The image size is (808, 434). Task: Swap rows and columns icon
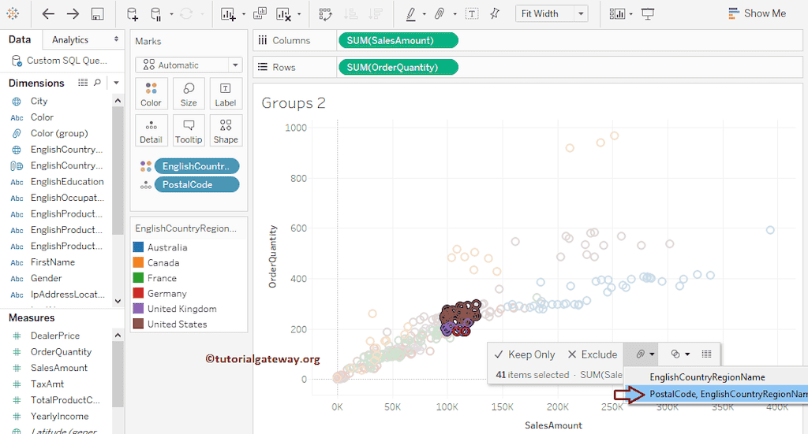pyautogui.click(x=325, y=14)
